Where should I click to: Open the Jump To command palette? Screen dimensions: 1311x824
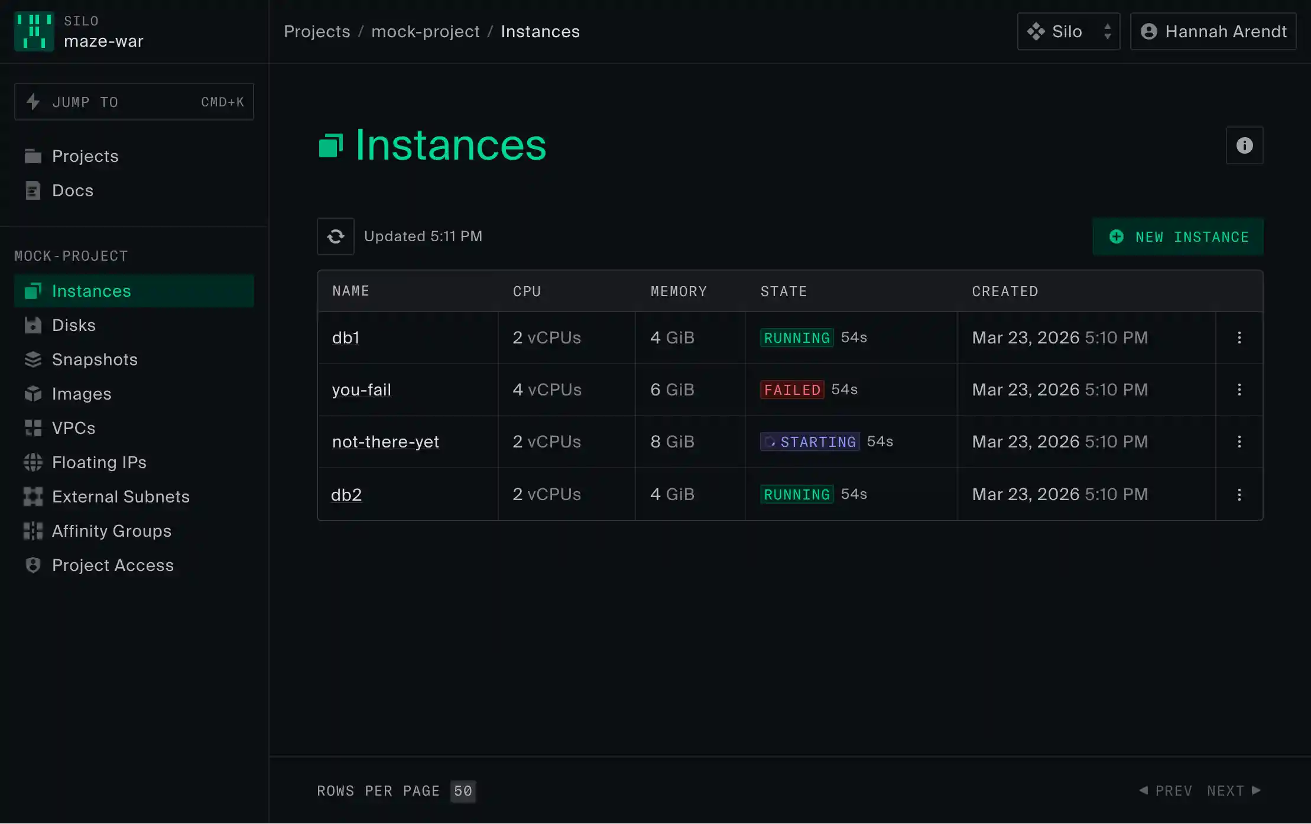click(x=134, y=102)
